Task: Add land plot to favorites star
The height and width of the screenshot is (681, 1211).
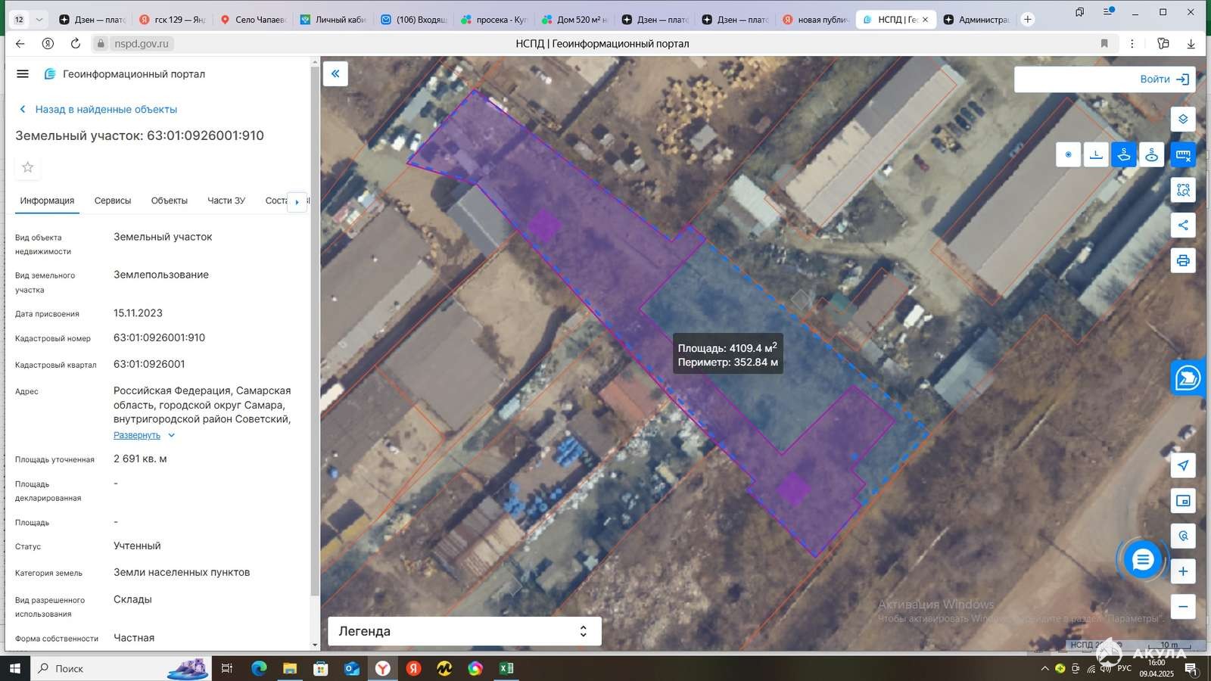Action: [28, 167]
